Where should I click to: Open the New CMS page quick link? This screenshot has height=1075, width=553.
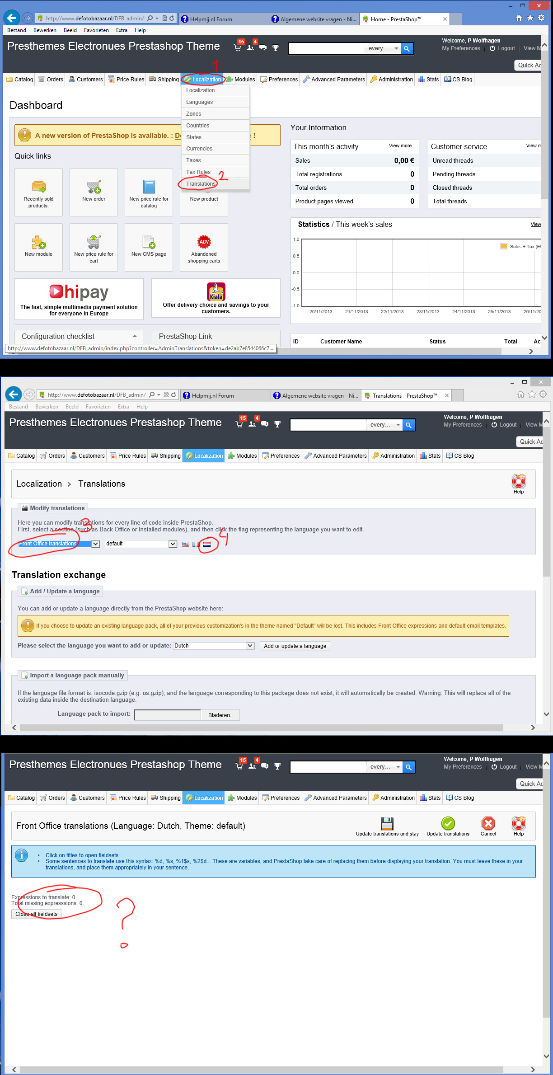pyautogui.click(x=149, y=247)
